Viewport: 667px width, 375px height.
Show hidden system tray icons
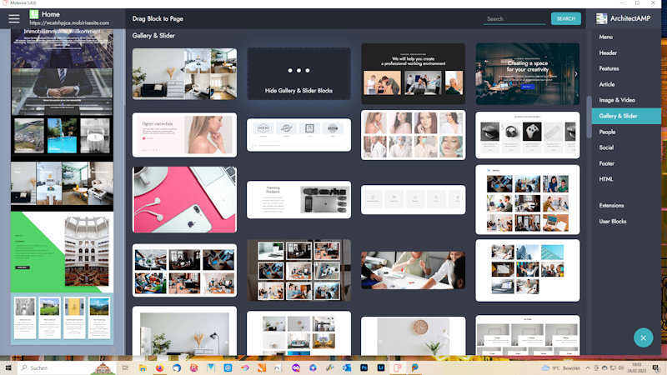point(588,367)
